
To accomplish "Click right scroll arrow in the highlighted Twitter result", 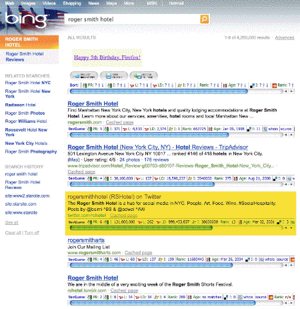I will pyautogui.click(x=291, y=228).
